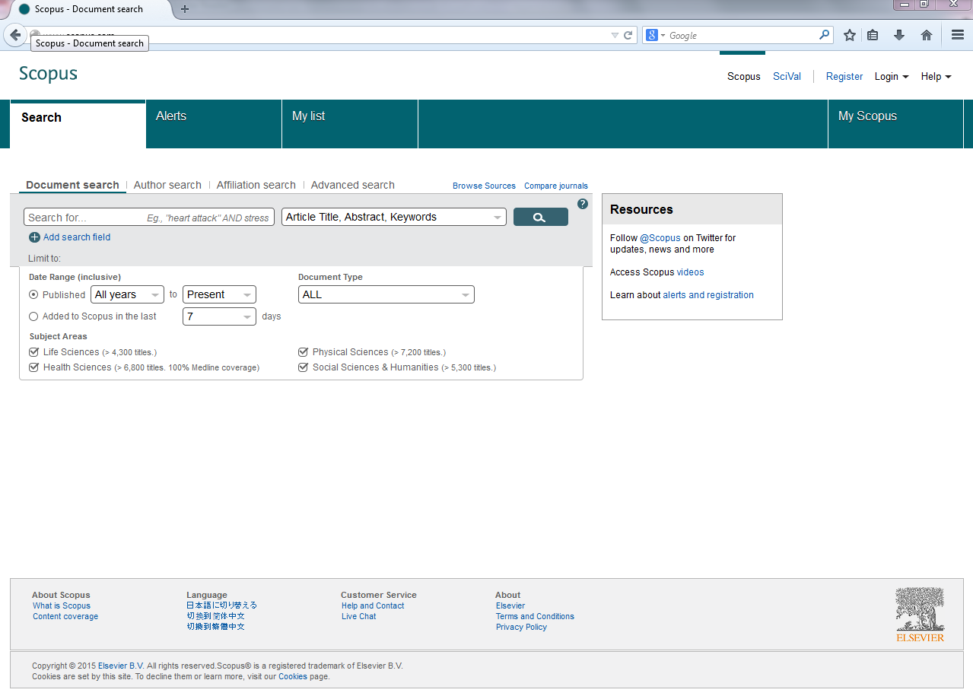Click the search help question mark icon
Image resolution: width=973 pixels, height=696 pixels.
[583, 204]
